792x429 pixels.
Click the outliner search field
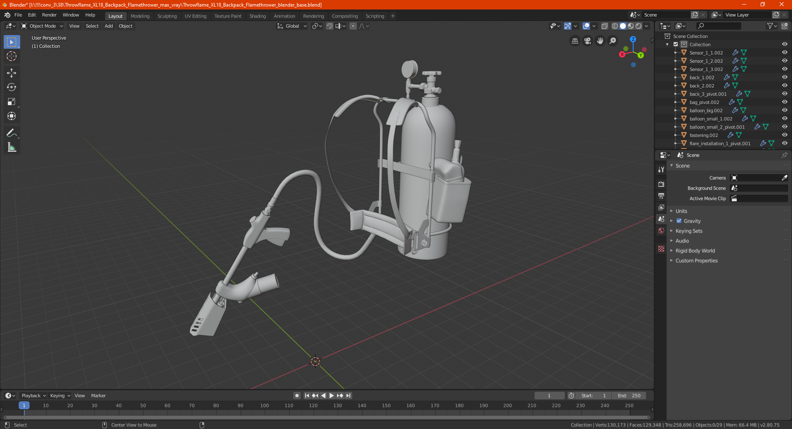point(718,26)
